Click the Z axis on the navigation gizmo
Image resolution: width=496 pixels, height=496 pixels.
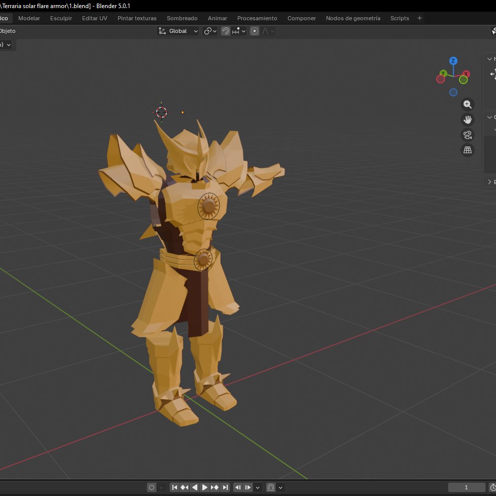click(x=453, y=61)
